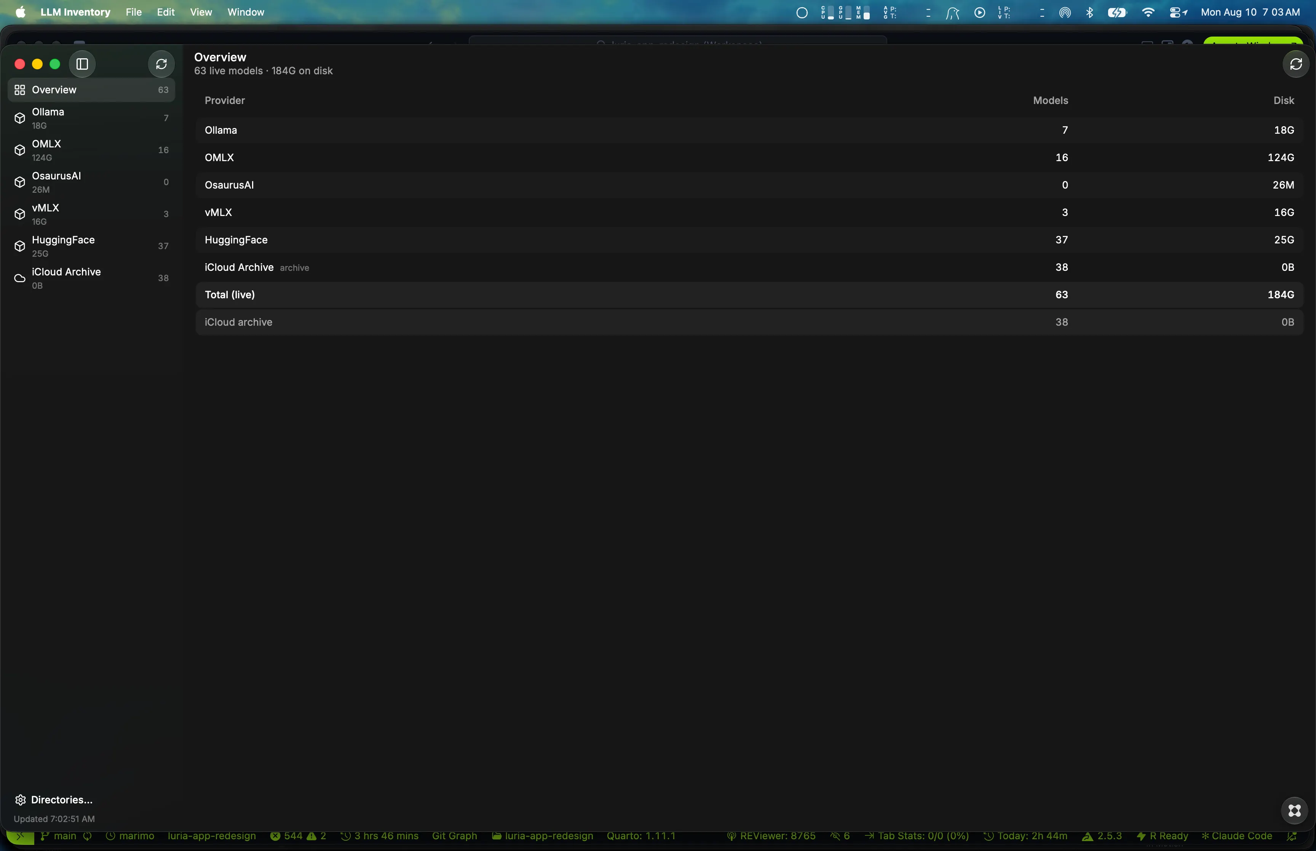This screenshot has width=1316, height=851.
Task: Click the Directories gear icon
Action: coord(21,800)
